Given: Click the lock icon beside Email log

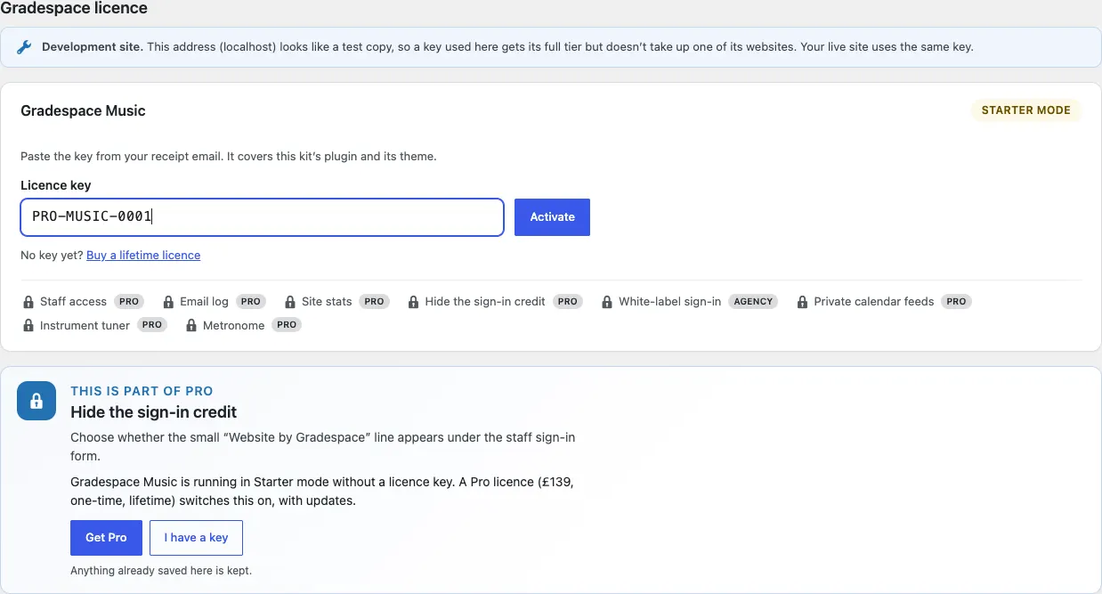Looking at the screenshot, I should point(169,302).
